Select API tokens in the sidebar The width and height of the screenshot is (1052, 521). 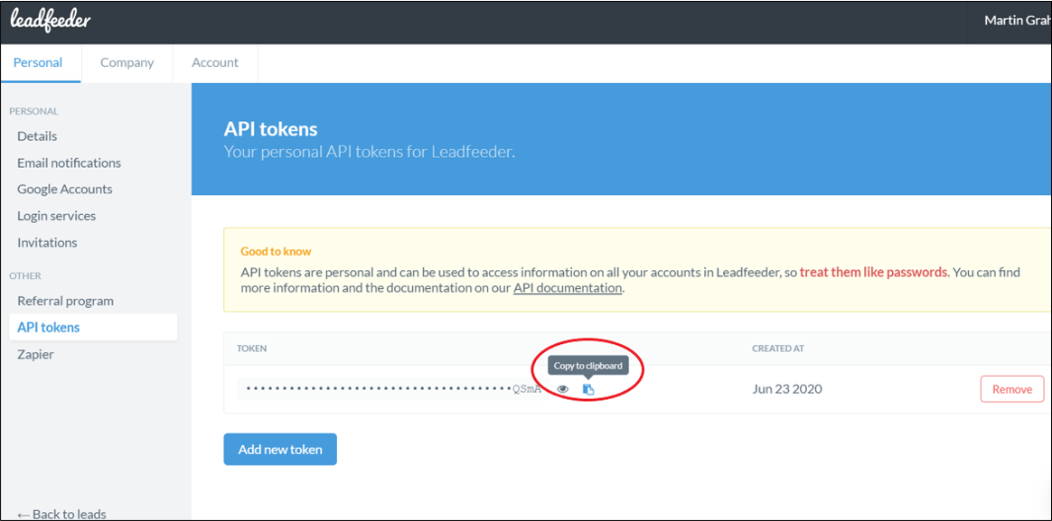(48, 326)
